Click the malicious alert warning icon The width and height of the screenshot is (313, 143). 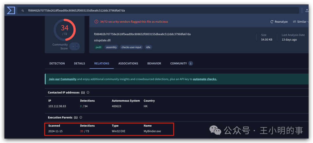pyautogui.click(x=97, y=21)
